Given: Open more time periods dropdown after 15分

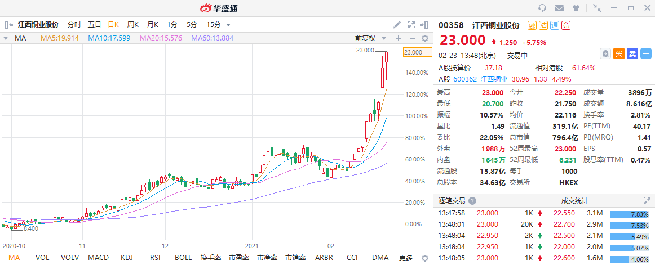Looking at the screenshot, I should click(228, 25).
